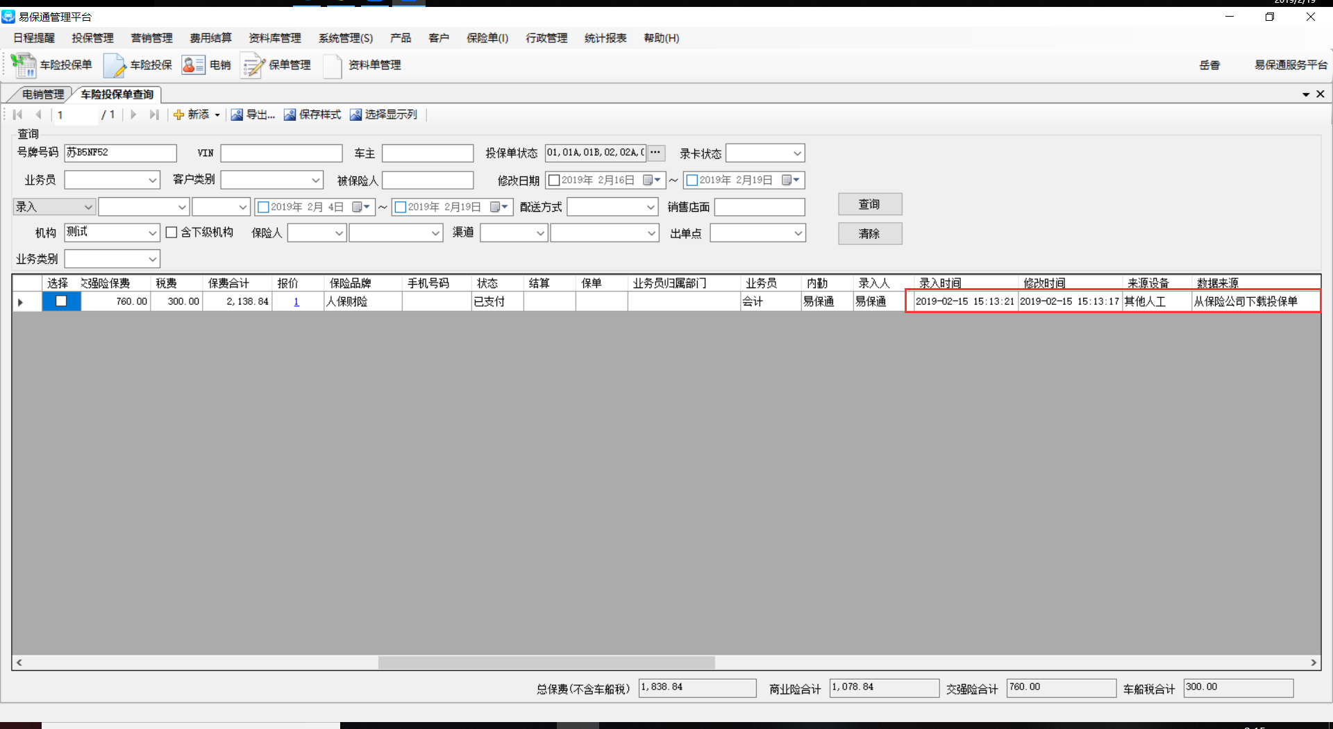Check the row selection checkbox in grid
1333x729 pixels.
[x=61, y=301]
